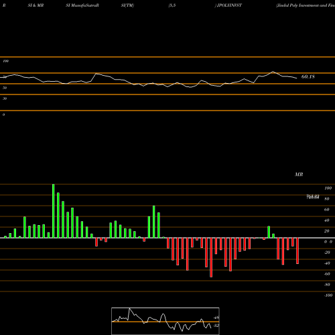Image resolution: width=335 pixels, height=335 pixels.
Task: Click the 48 label in mini chart
Action: point(216,318)
